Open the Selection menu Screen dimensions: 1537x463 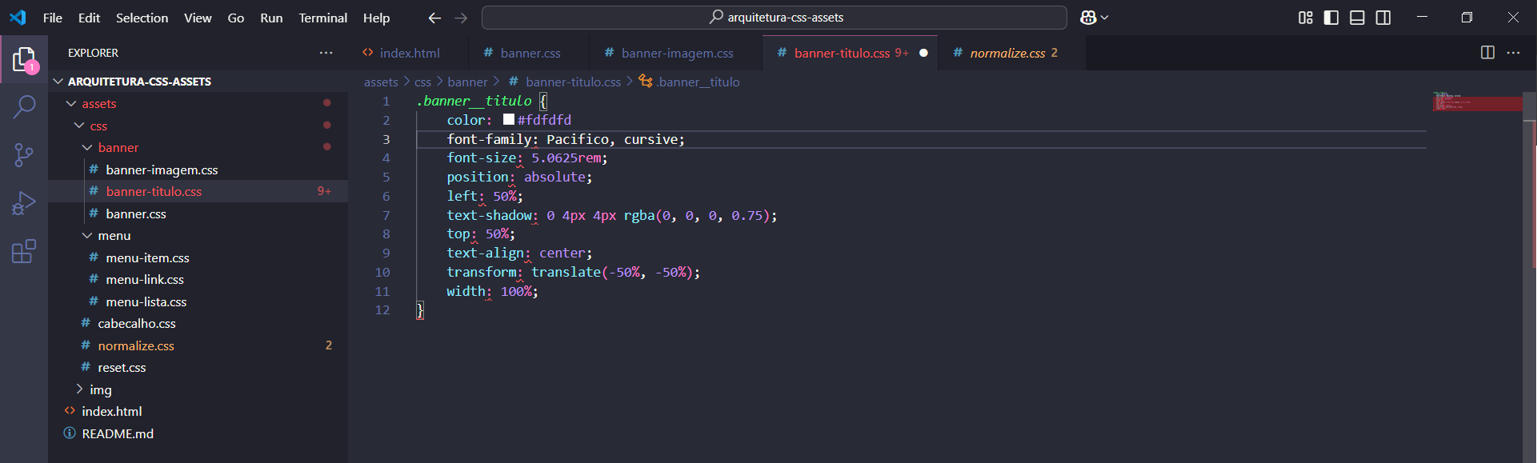142,18
